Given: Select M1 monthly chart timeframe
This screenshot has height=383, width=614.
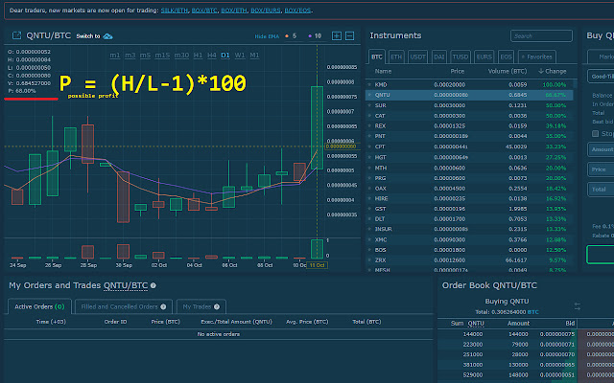Looking at the screenshot, I should (x=254, y=56).
